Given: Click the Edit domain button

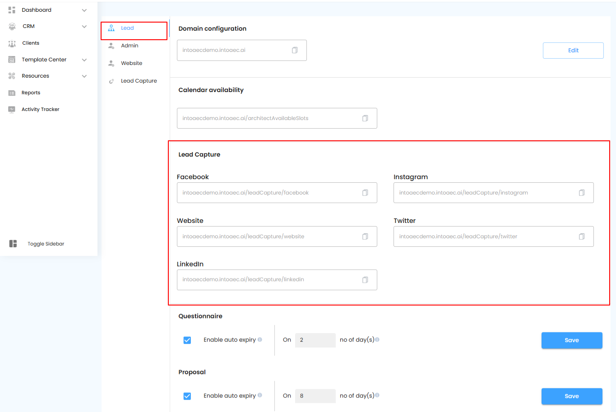Looking at the screenshot, I should click(573, 51).
